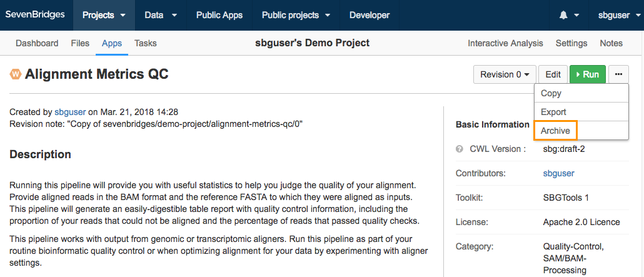Screen dimensions: 644x277
Task: Open the Projects dropdown menu
Action: pyautogui.click(x=104, y=15)
